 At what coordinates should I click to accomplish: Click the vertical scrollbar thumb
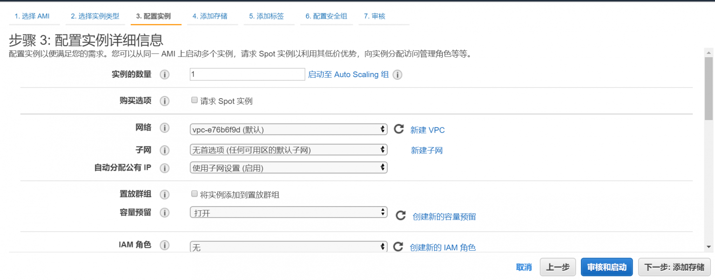(x=708, y=88)
